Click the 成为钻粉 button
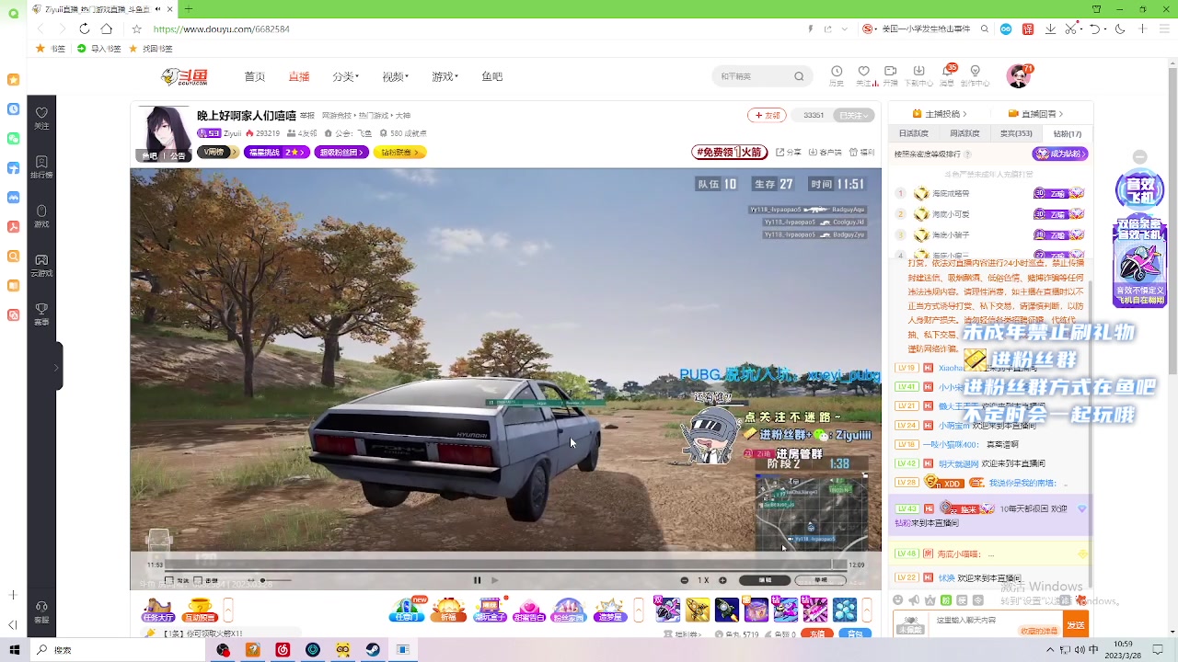The image size is (1178, 662). tap(1060, 154)
